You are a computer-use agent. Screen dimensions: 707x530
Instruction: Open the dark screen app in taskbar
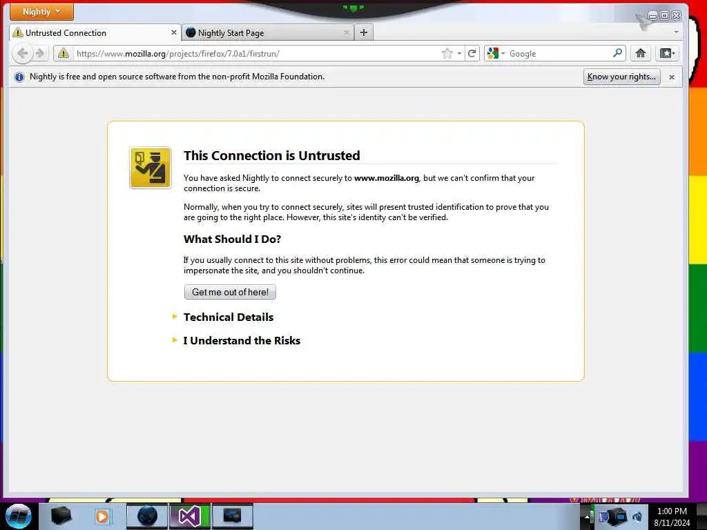(x=232, y=516)
